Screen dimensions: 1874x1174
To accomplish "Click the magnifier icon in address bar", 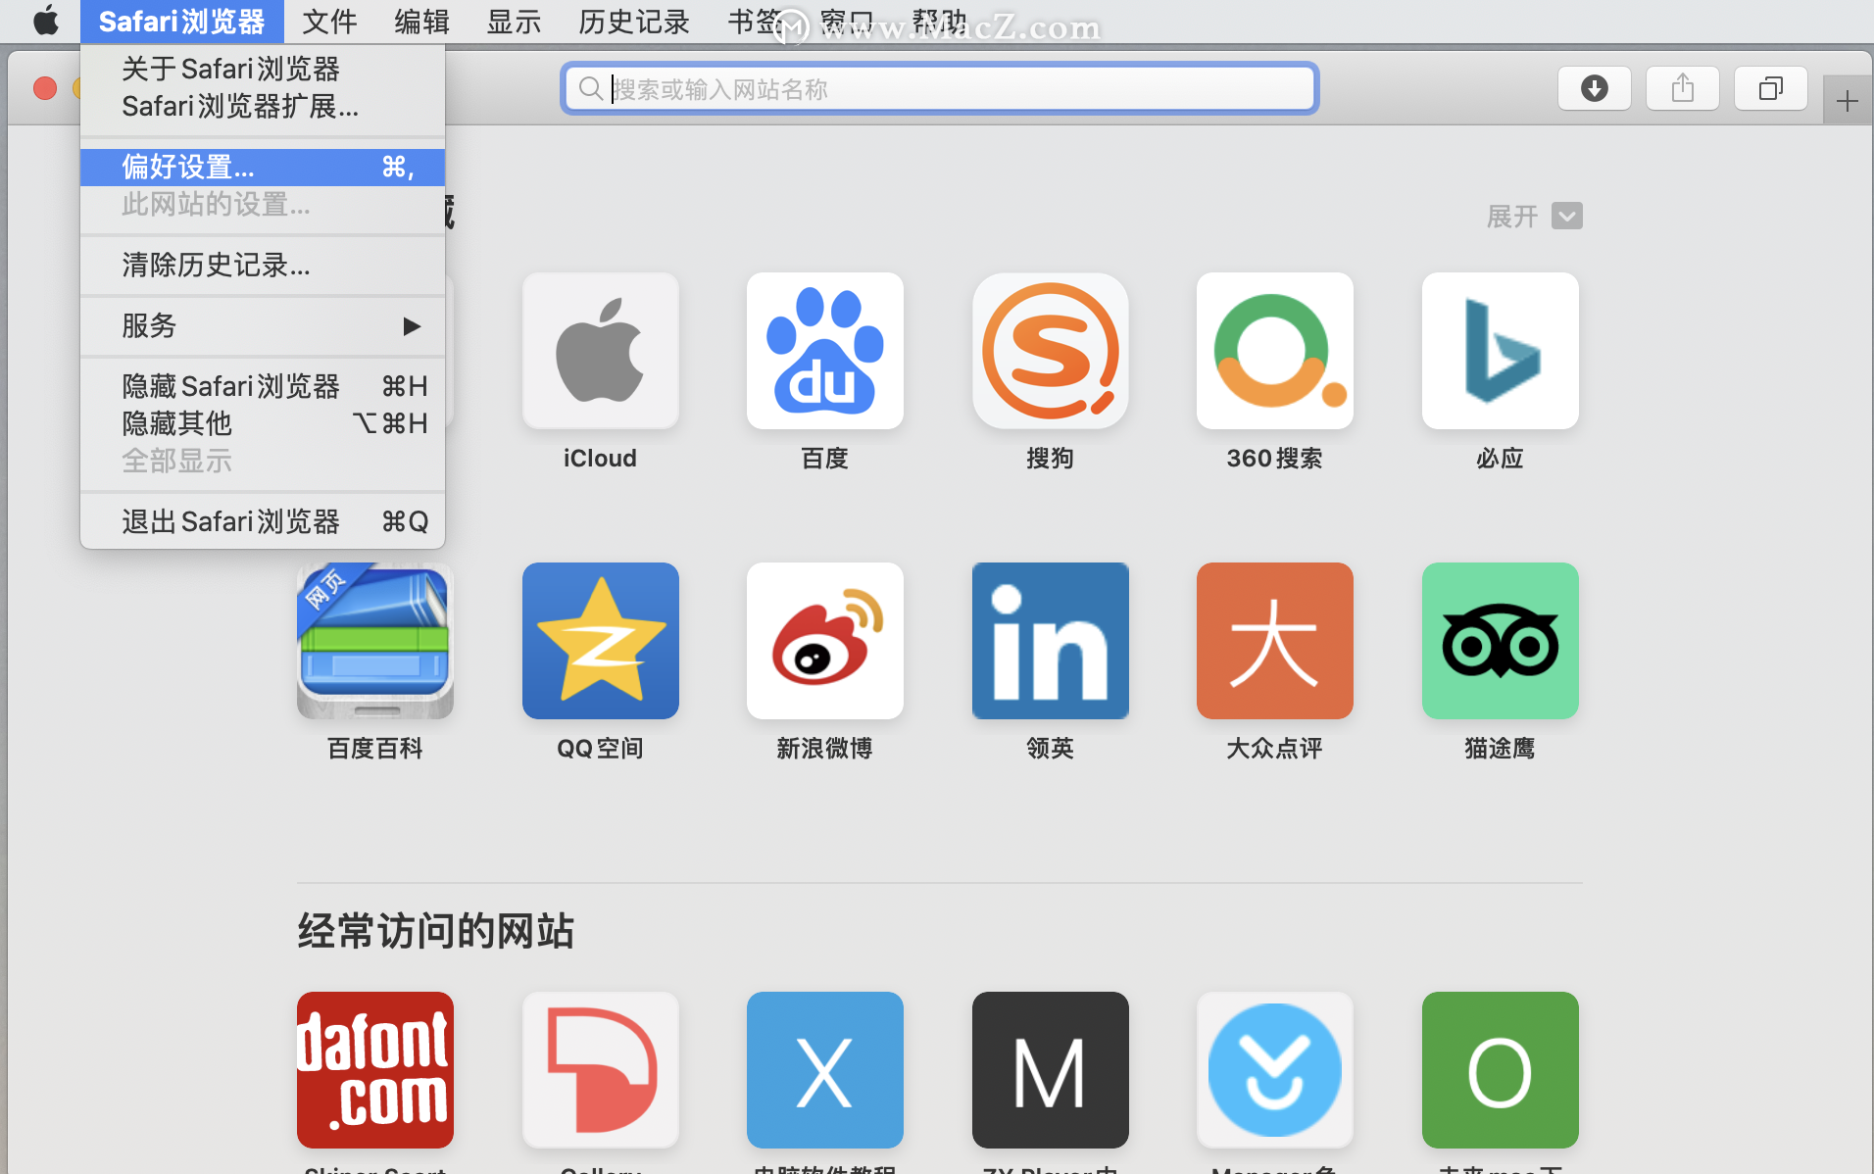I will [590, 89].
